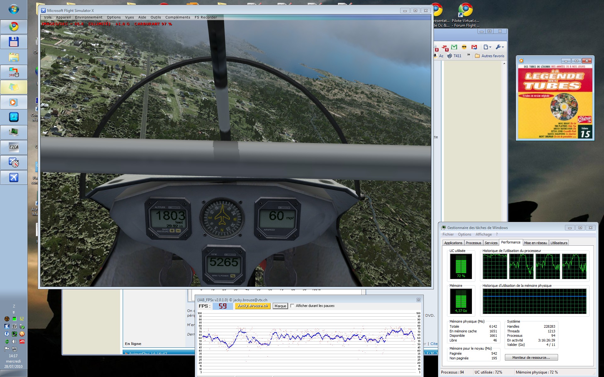Viewport: 604px width, 377px height.
Task: Click the green arrows tray icon
Action: pos(7,341)
